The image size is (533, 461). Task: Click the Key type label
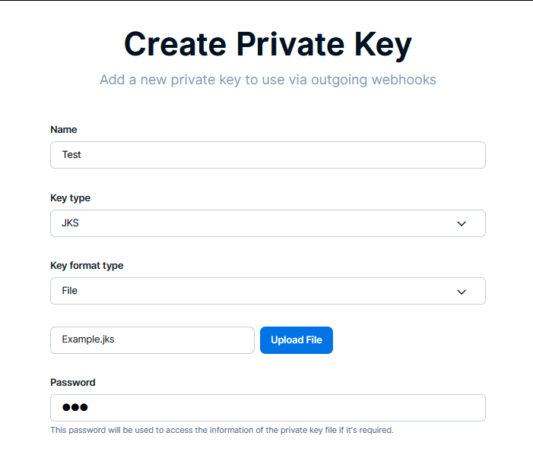(70, 198)
